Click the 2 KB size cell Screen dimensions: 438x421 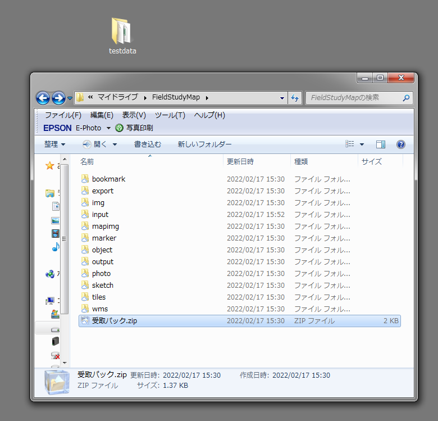[391, 320]
